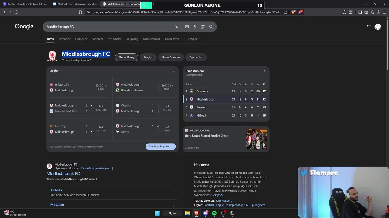Expand the Araçlar dropdown
The width and height of the screenshot is (389, 218).
click(x=194, y=39)
